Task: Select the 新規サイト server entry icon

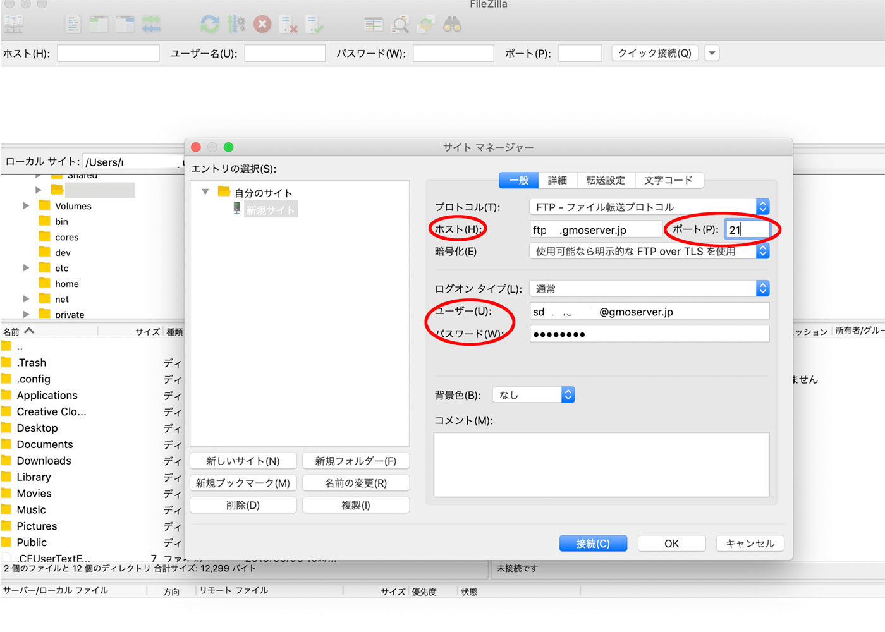Action: (236, 208)
